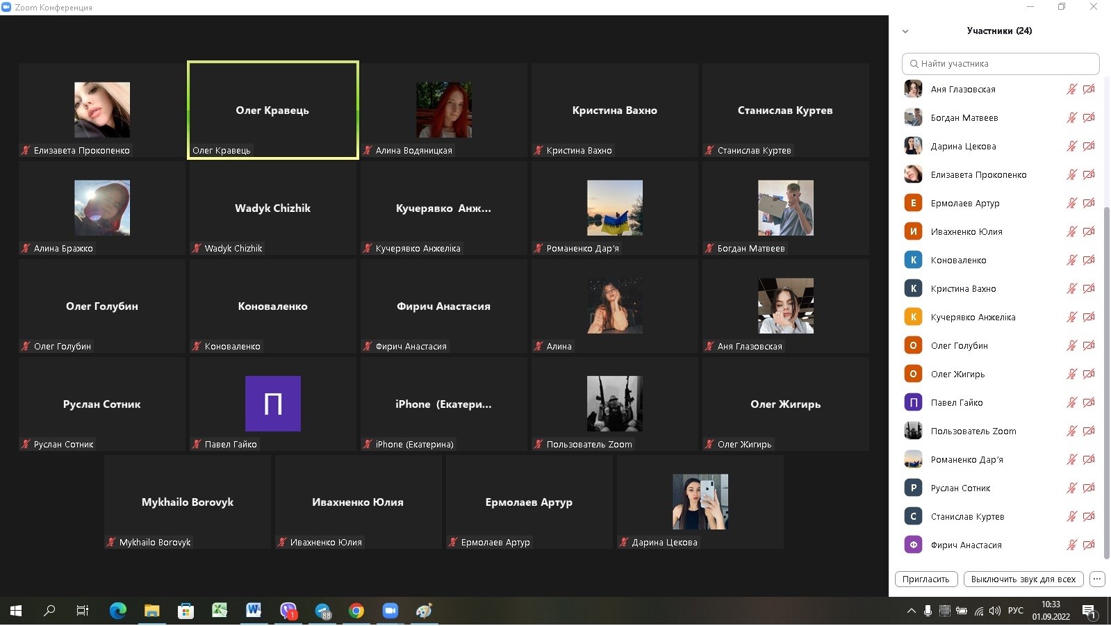Toggle microphone for Дарина Цекова in list
Viewport: 1111px width, 626px height.
point(1071,146)
